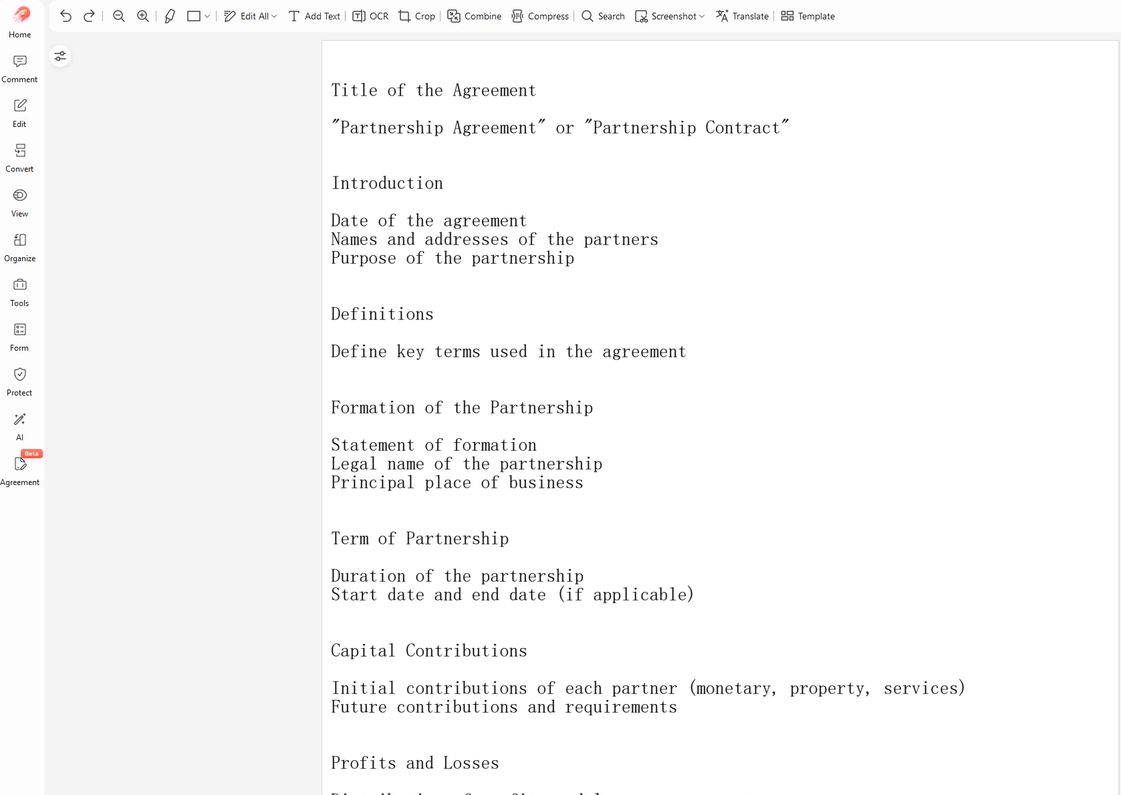
Task: Click the Redo arrow icon
Action: coord(89,16)
